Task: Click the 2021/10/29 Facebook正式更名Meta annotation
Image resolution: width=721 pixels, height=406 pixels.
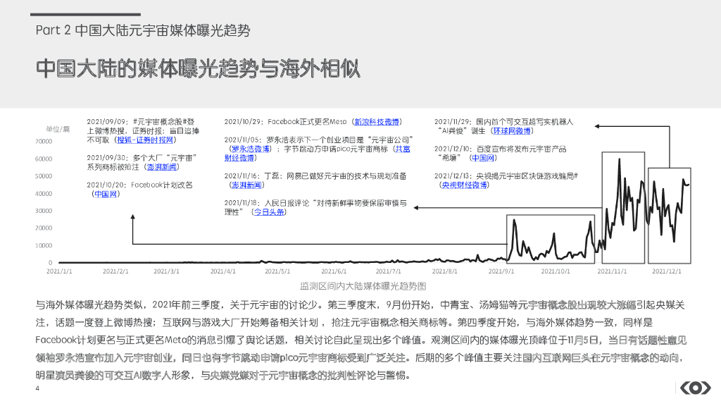Action: click(x=313, y=122)
